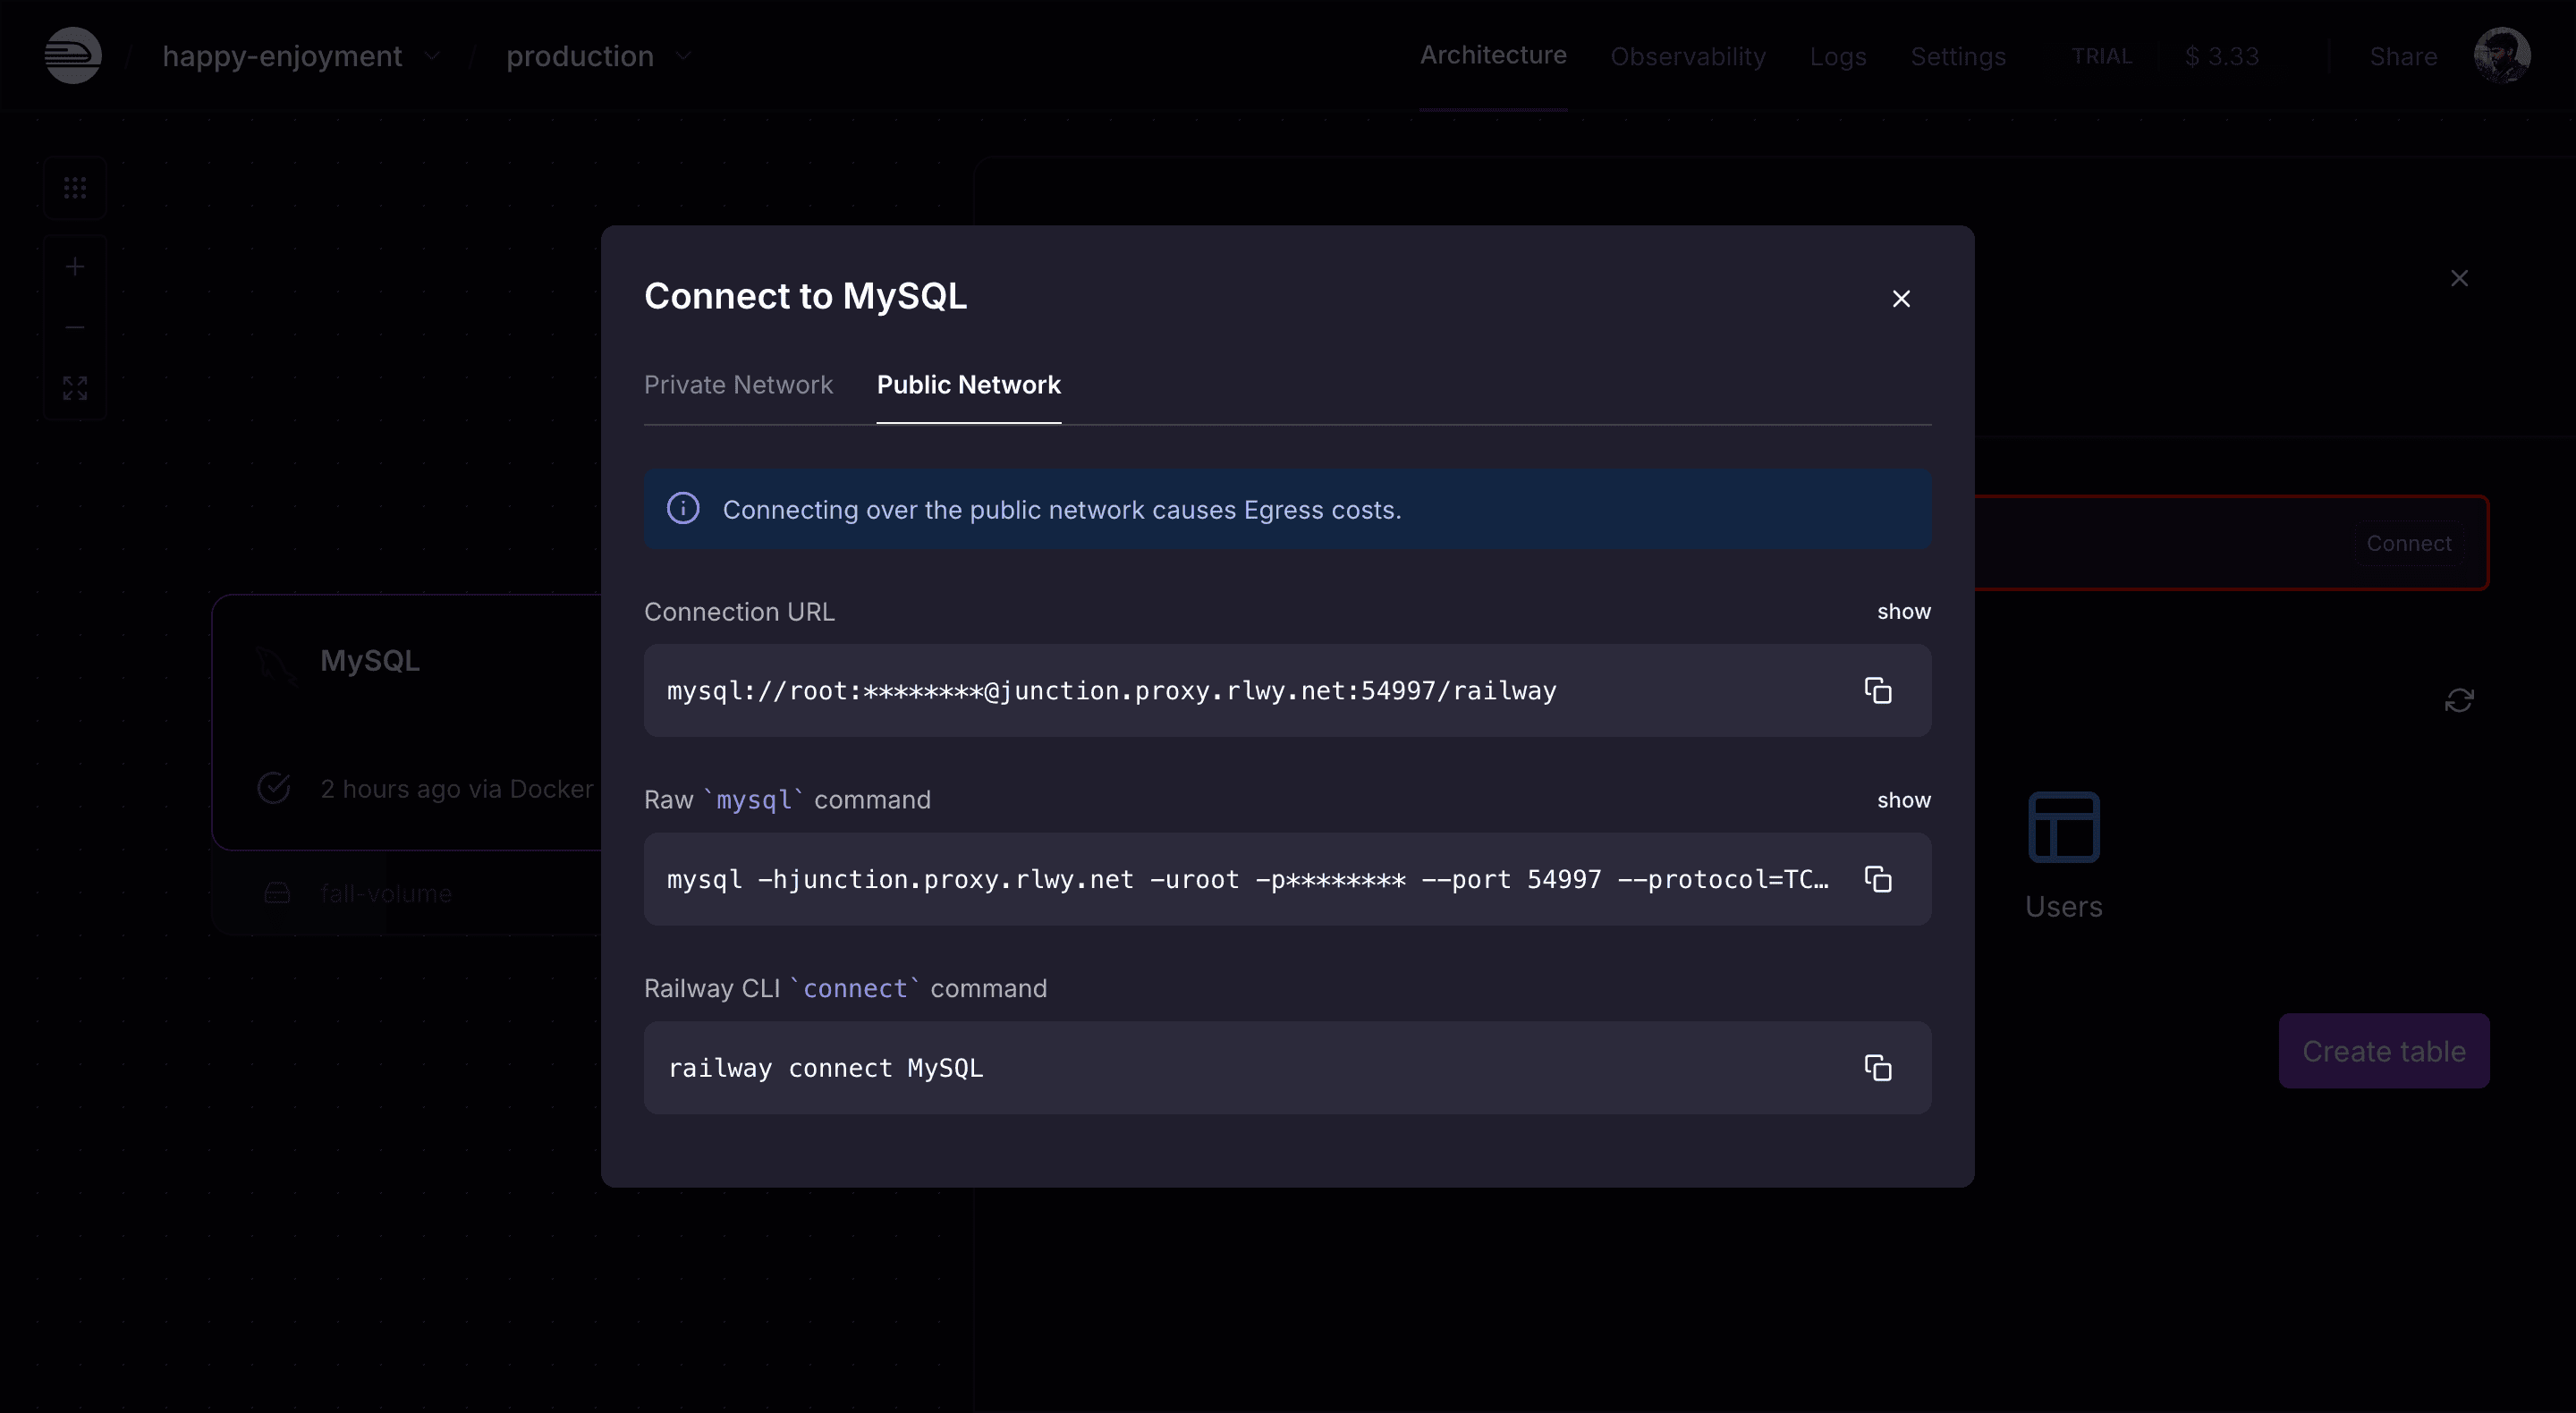Click the Users table label
The width and height of the screenshot is (2576, 1413).
(2064, 906)
